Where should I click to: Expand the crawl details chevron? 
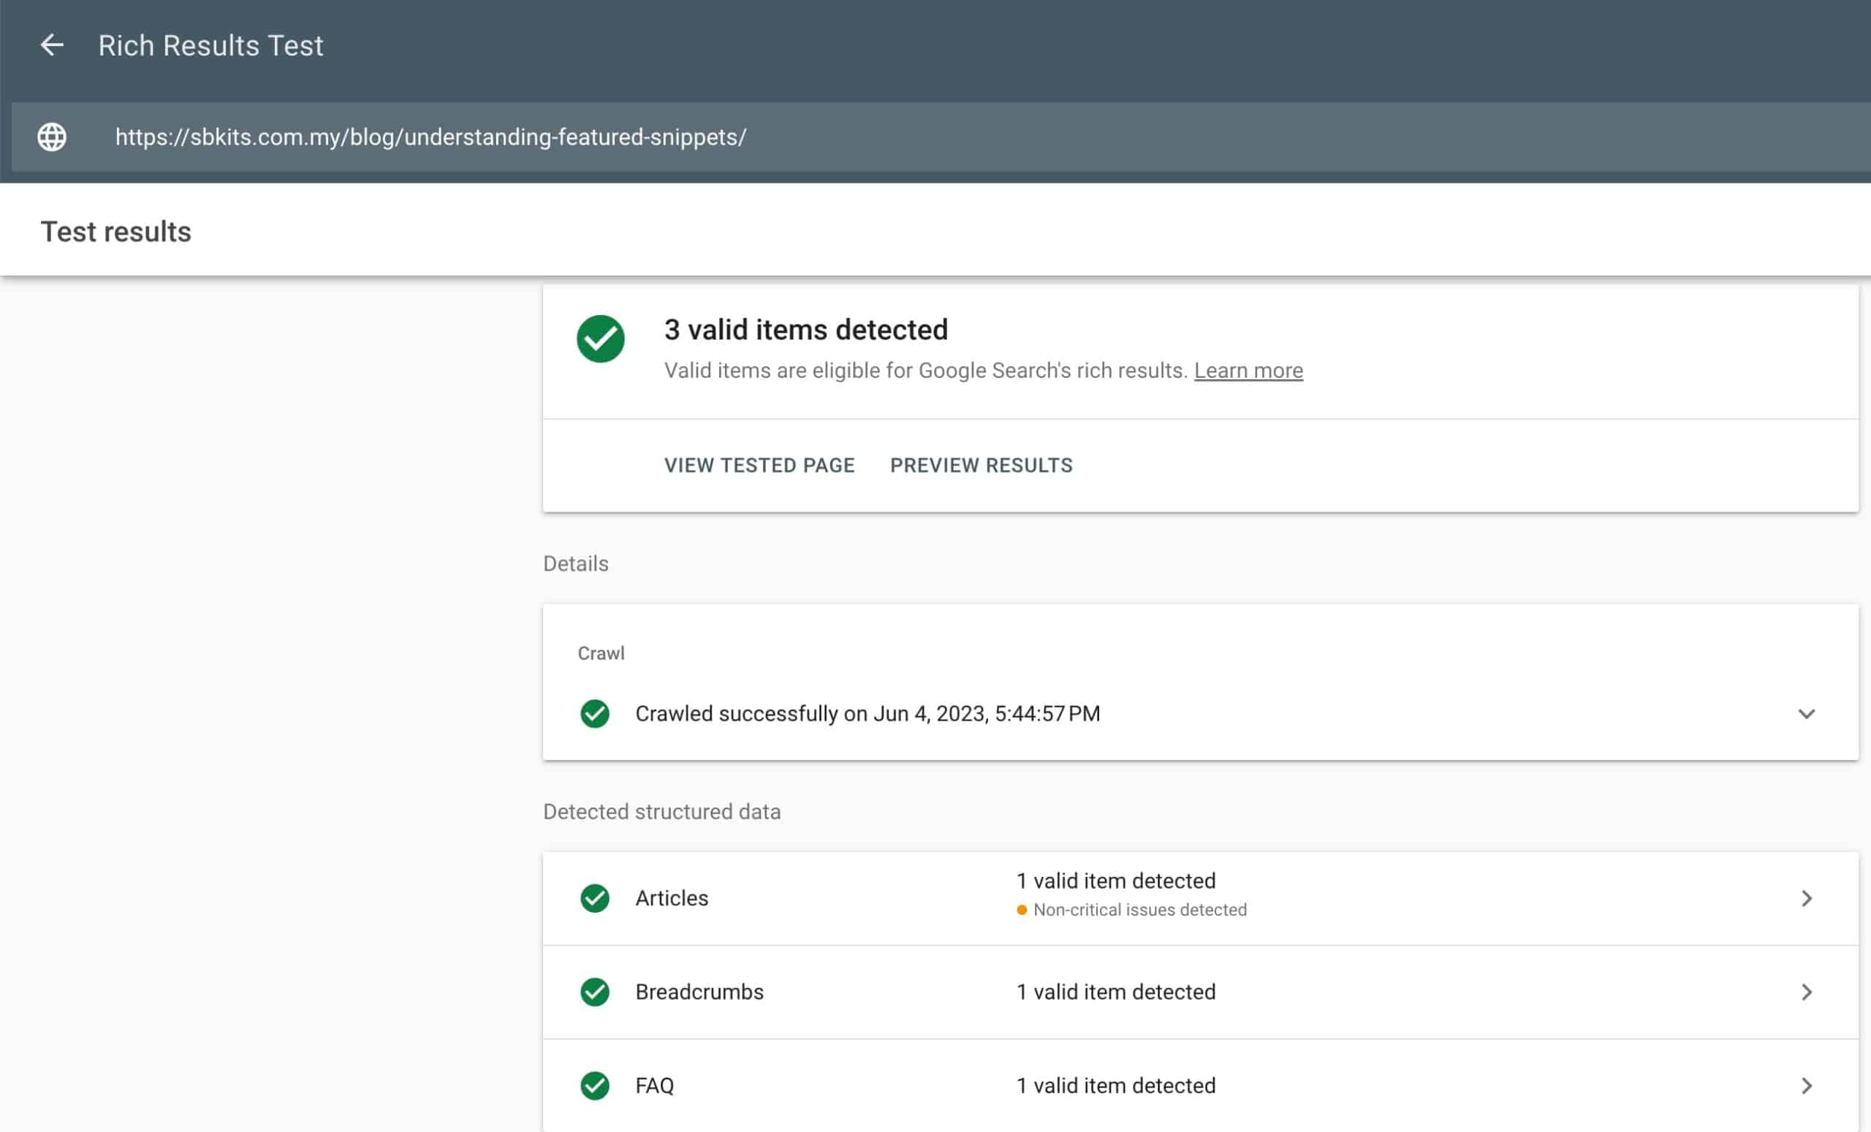pos(1806,714)
